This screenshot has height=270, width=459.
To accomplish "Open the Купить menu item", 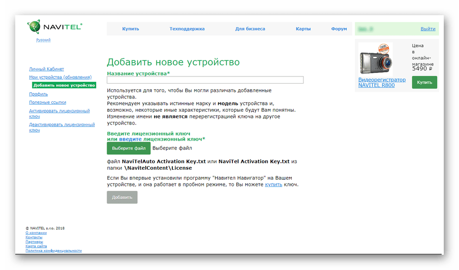I will pyautogui.click(x=130, y=29).
